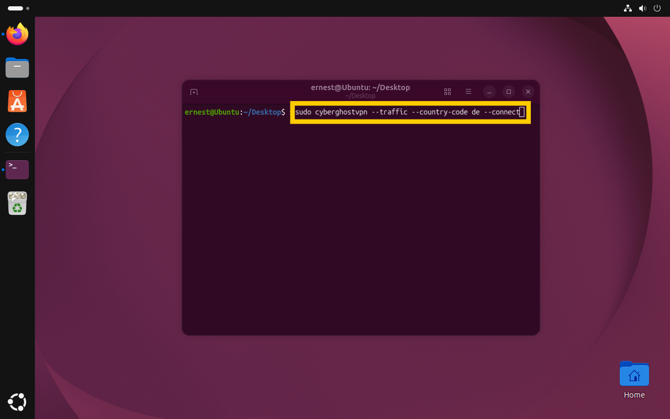The width and height of the screenshot is (670, 419).
Task: Open the Help icon in the dock
Action: (17, 135)
